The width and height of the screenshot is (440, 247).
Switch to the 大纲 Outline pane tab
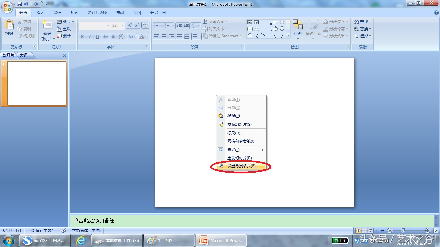24,55
